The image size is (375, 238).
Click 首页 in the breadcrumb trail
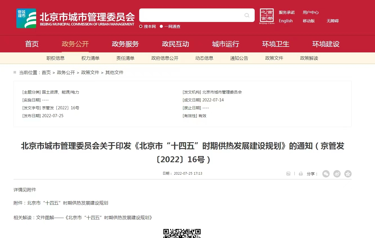coord(46,72)
